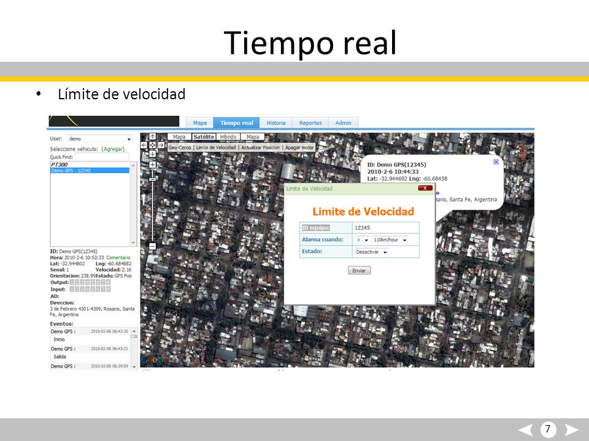Viewport: 589px width, 441px height.
Task: Click Geo-Cerco in map toolbar
Action: click(x=180, y=148)
